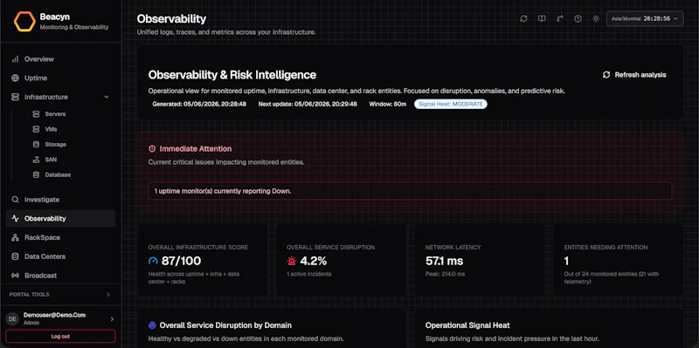This screenshot has width=699, height=348.
Task: Click the Data Centers database icon
Action: [15, 256]
